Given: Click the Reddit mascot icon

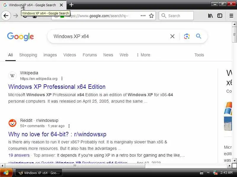Looking at the screenshot, I should [x=12, y=123].
